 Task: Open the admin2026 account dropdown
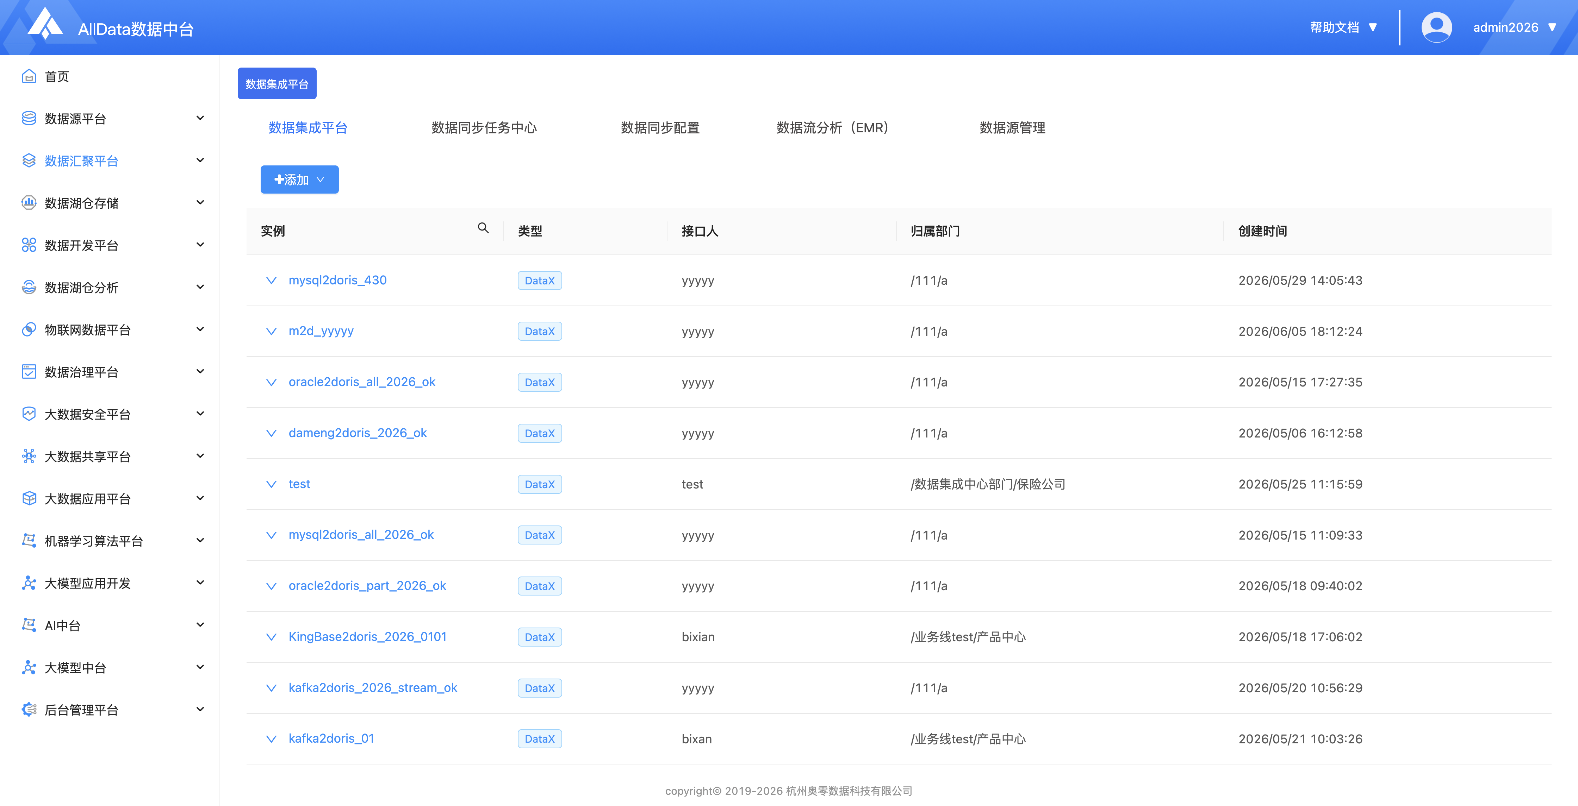(x=1514, y=27)
